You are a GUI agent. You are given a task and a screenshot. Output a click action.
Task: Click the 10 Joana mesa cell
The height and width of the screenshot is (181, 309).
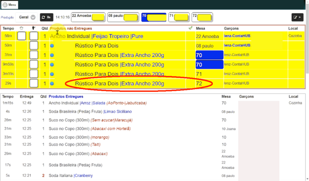(229, 129)
